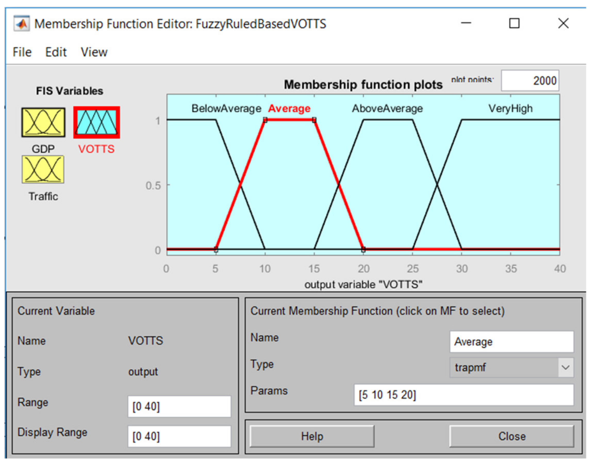
Task: Click the Display Range input field
Action: click(x=179, y=436)
